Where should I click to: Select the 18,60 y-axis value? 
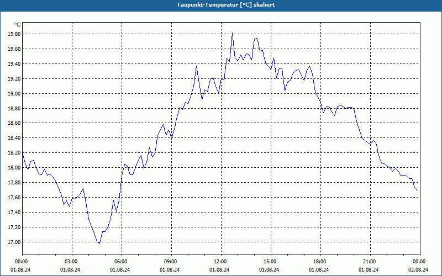tap(14, 123)
